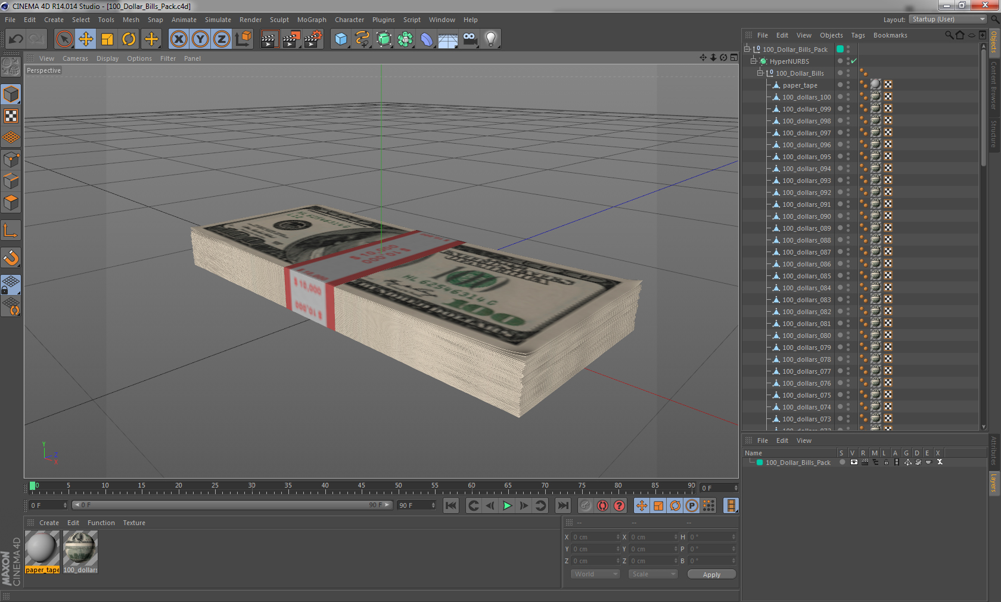Viewport: 1001px width, 602px height.
Task: Open the viewport Cameras menu
Action: pos(75,58)
